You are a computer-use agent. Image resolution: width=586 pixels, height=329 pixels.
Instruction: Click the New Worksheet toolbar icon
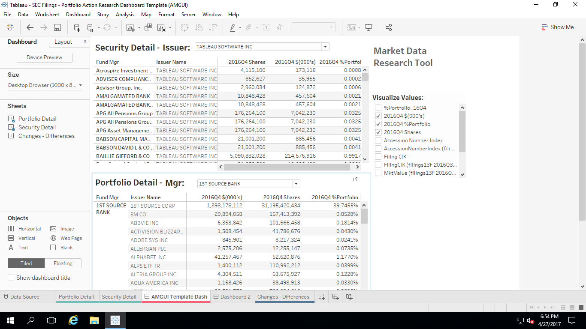tap(130, 27)
